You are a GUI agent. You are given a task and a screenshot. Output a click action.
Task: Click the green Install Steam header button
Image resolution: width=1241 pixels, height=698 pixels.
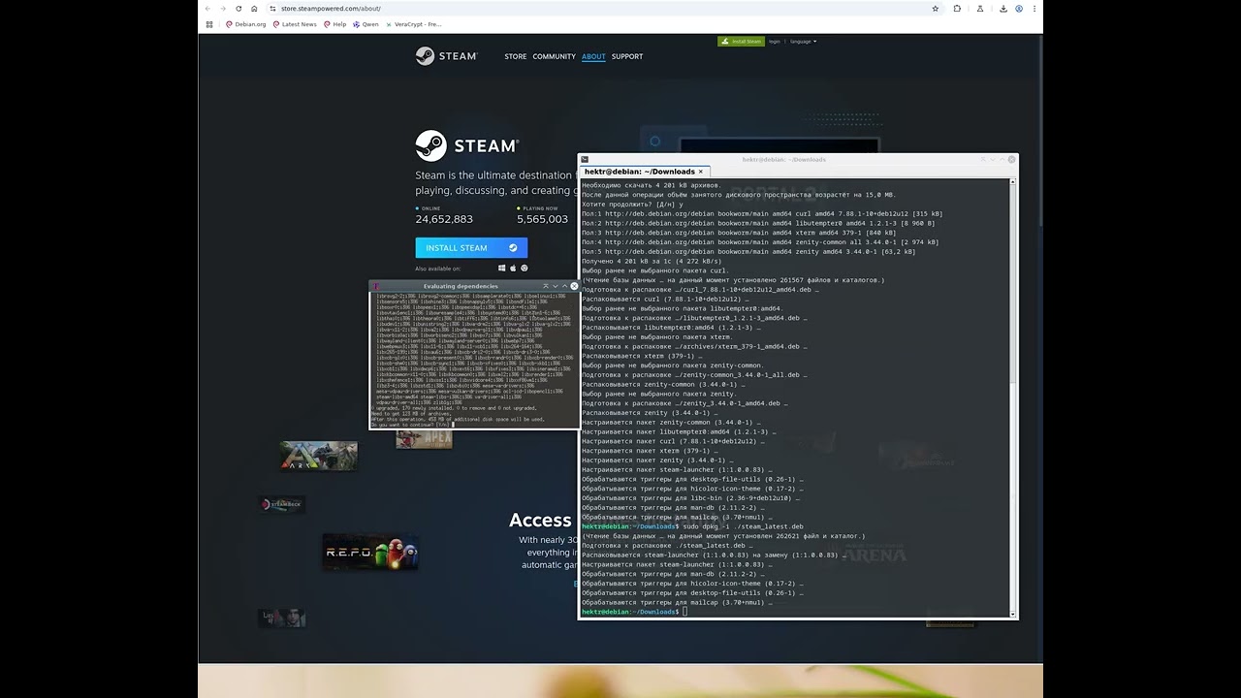point(741,42)
